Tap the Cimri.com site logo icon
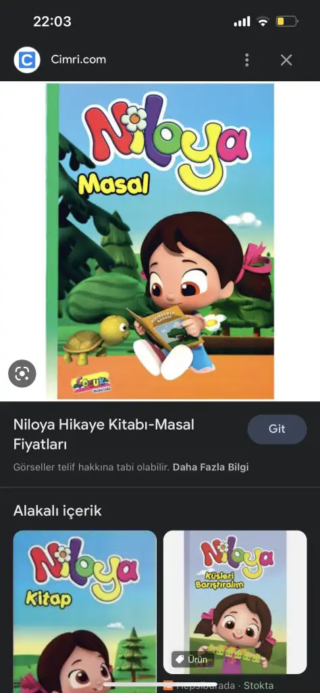Image resolution: width=320 pixels, height=693 pixels. [x=27, y=60]
